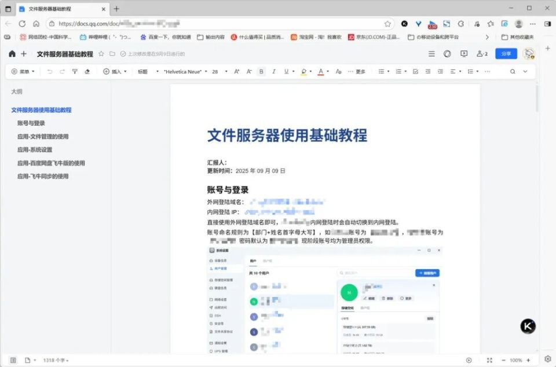
Task: Start presentation mode from the title bar
Action: pyautogui.click(x=463, y=53)
